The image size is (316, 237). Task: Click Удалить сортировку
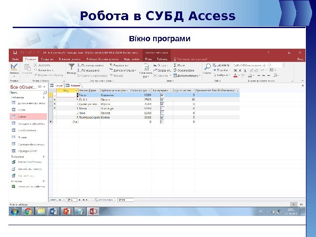tap(93, 75)
